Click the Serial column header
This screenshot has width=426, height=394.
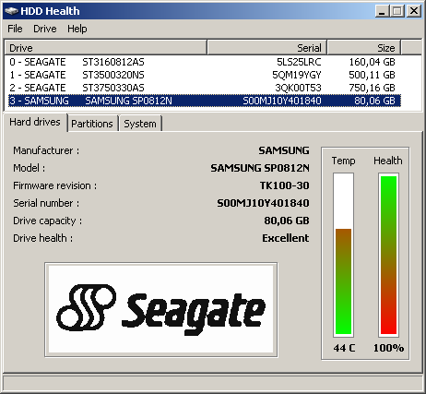[x=266, y=48]
